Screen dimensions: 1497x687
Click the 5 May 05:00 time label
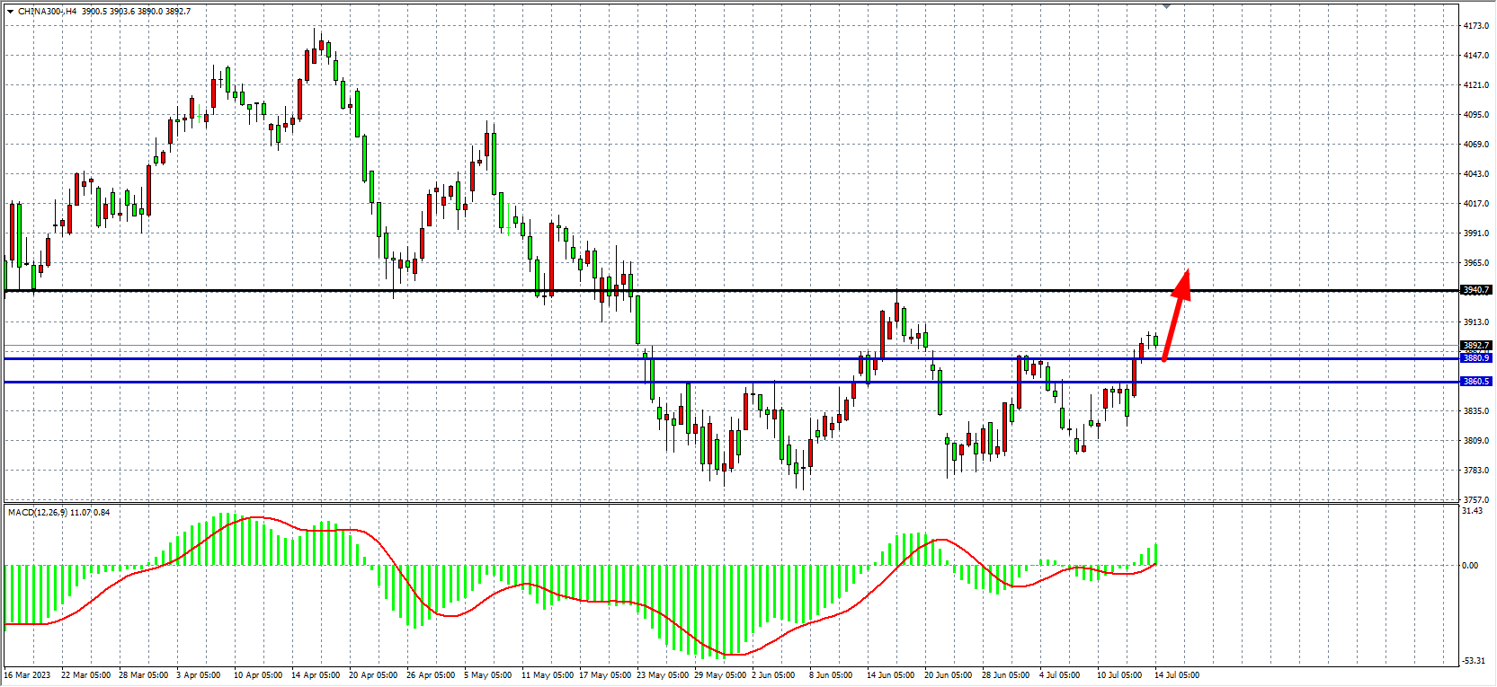coord(488,675)
